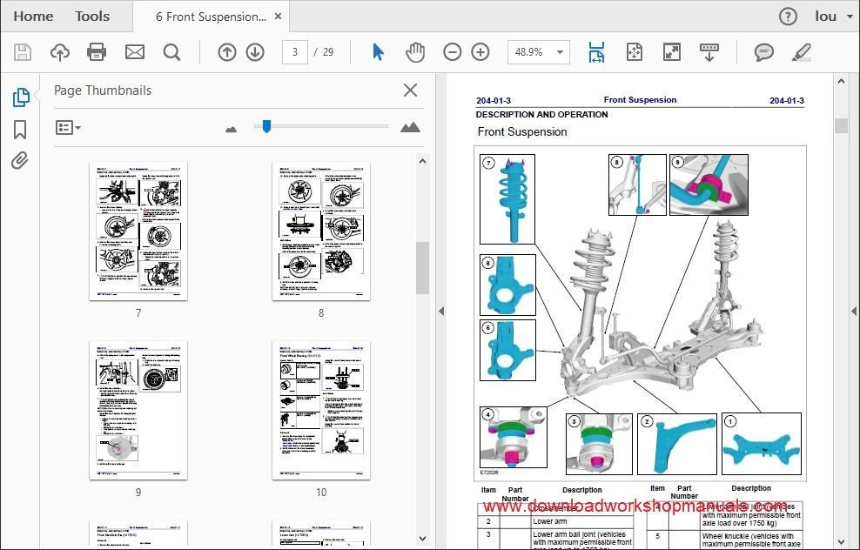Select the 6 Front Suspension document tab

[x=212, y=17]
